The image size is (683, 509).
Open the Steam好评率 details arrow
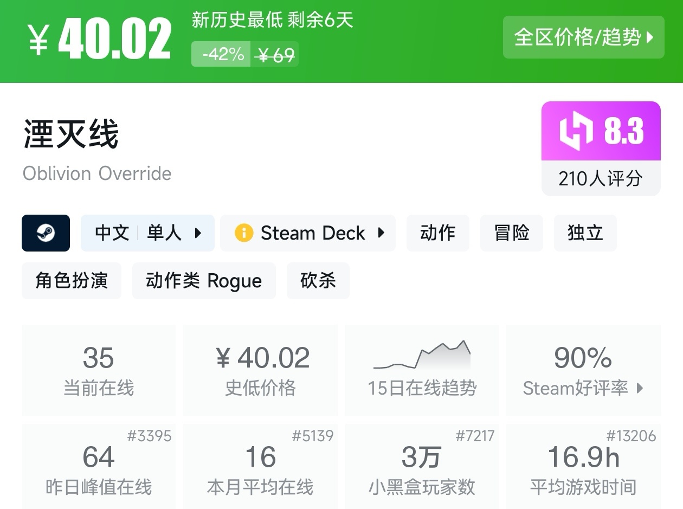click(640, 388)
